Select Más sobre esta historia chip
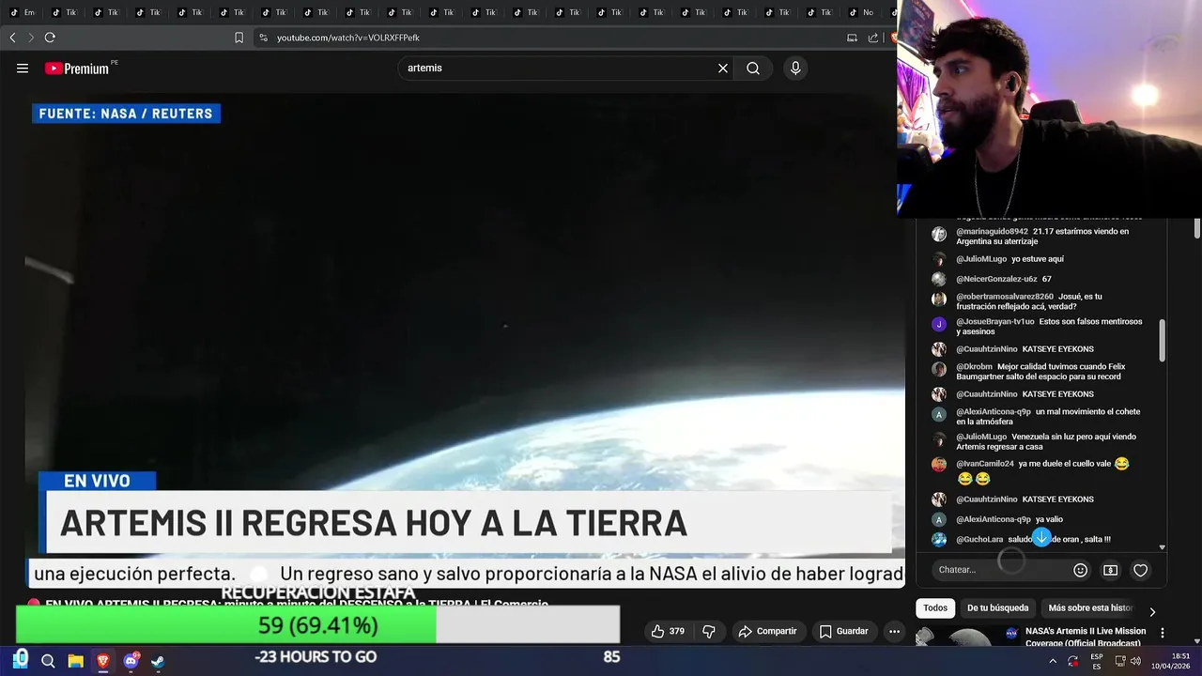This screenshot has width=1202, height=676. (1090, 607)
